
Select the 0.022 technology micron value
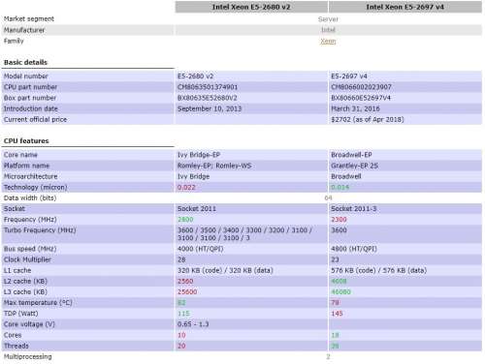186,187
